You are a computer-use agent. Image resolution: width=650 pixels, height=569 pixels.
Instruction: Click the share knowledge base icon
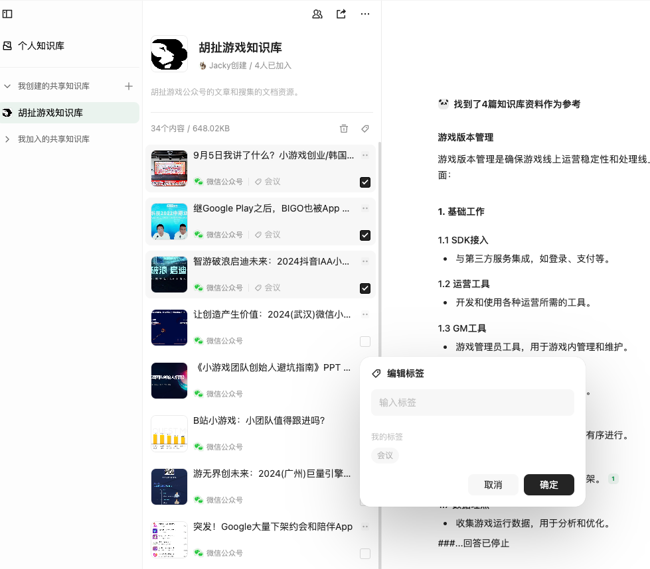pyautogui.click(x=341, y=14)
